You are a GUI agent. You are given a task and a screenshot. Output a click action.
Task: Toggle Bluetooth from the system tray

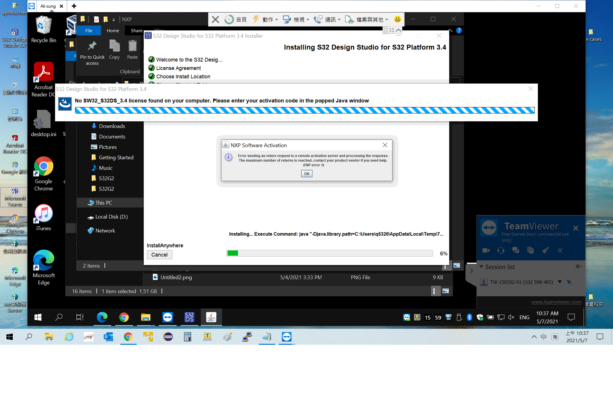(x=469, y=317)
